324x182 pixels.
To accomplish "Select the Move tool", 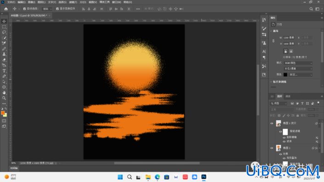I will 4,21.
